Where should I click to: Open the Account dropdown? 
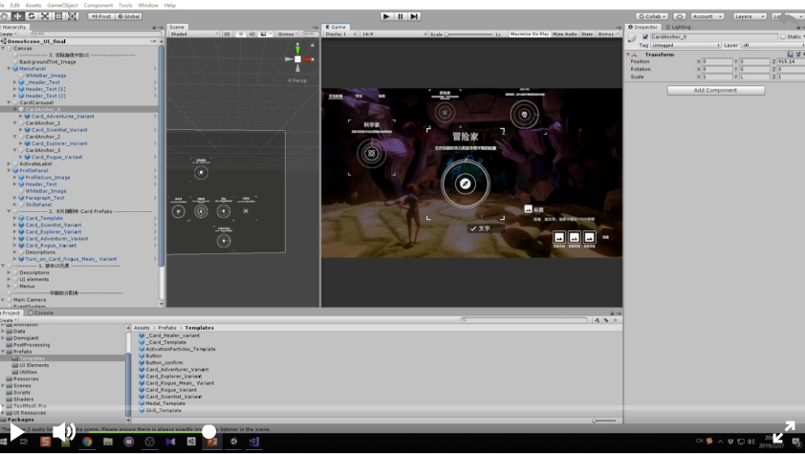pyautogui.click(x=707, y=16)
